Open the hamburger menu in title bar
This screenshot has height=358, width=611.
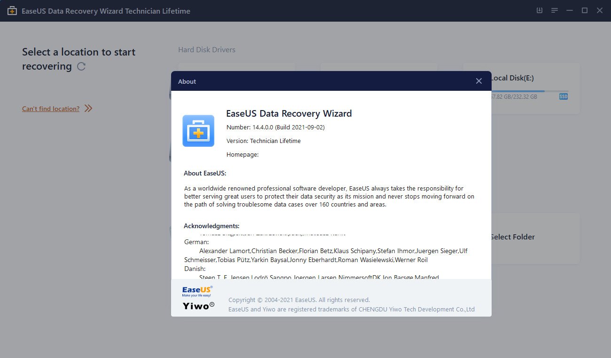point(555,10)
